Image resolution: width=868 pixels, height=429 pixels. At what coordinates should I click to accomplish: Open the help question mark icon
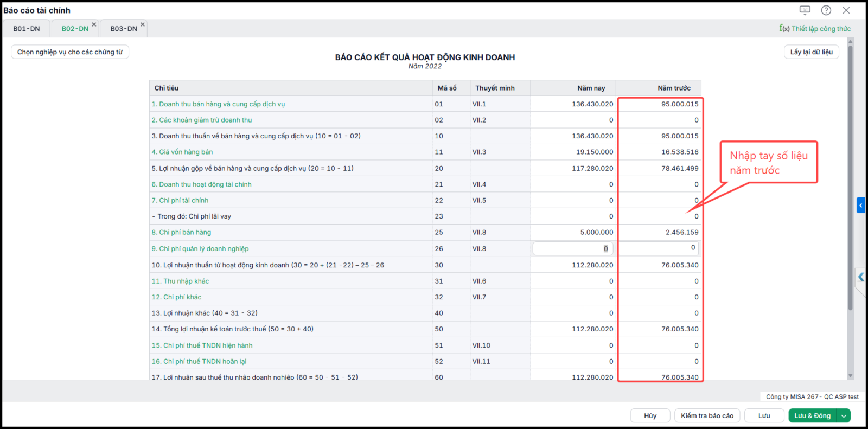click(x=826, y=10)
